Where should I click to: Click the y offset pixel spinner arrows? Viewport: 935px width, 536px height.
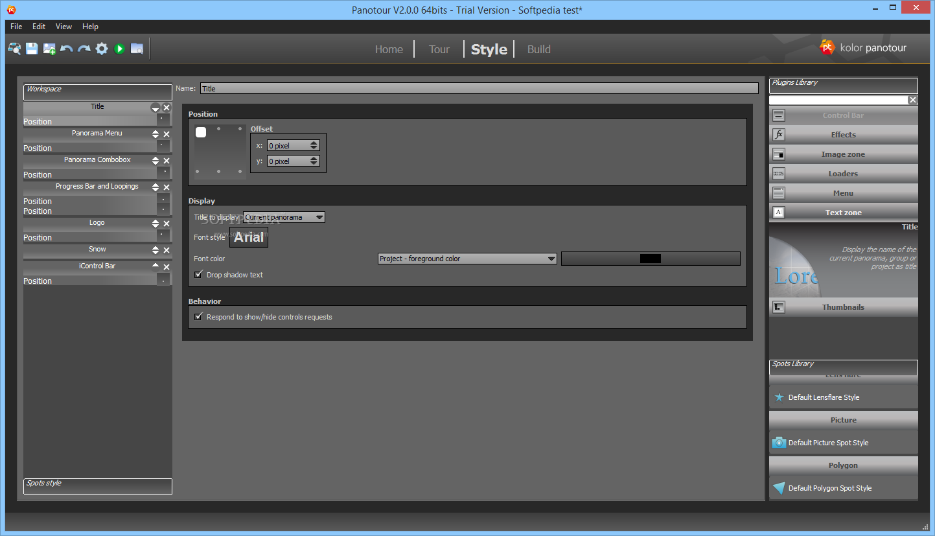point(314,161)
